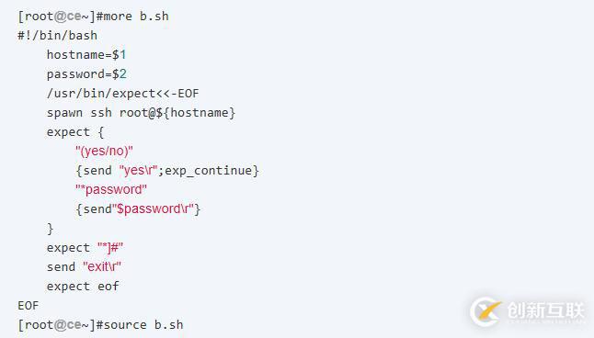Click the "expect eof" line
The image size is (594, 338).
click(83, 287)
